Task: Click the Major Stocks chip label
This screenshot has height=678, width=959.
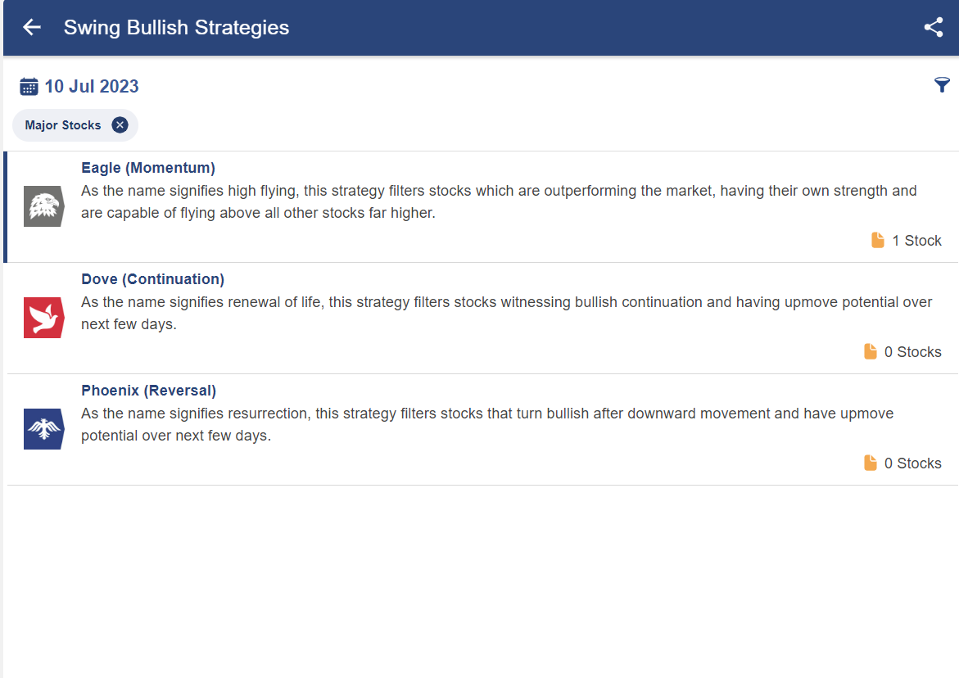Action: coord(63,124)
